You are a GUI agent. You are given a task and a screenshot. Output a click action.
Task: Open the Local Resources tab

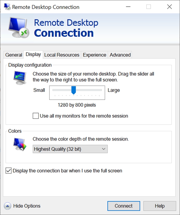(62, 55)
